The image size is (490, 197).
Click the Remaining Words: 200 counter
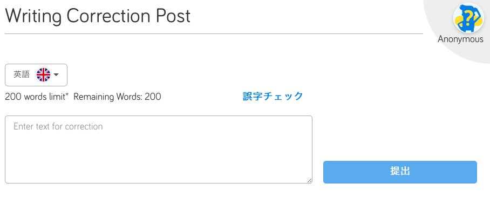(117, 97)
